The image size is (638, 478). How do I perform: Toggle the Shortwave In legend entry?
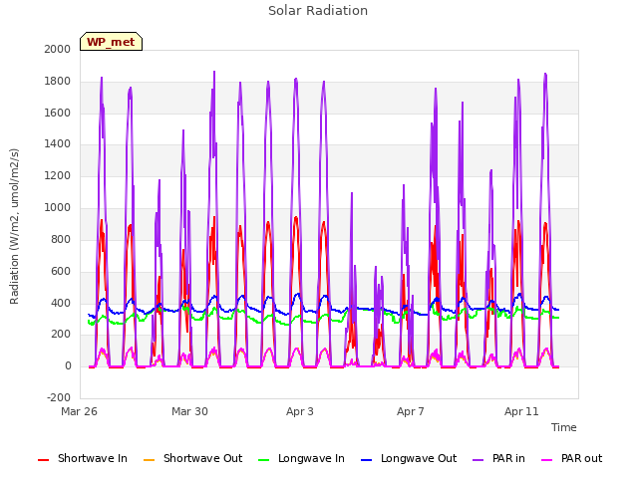pos(83,458)
